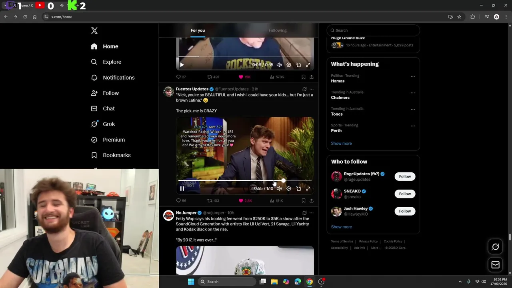Screen dimensions: 512x288
Task: Bookmark this page with the star icon
Action: (x=459, y=17)
